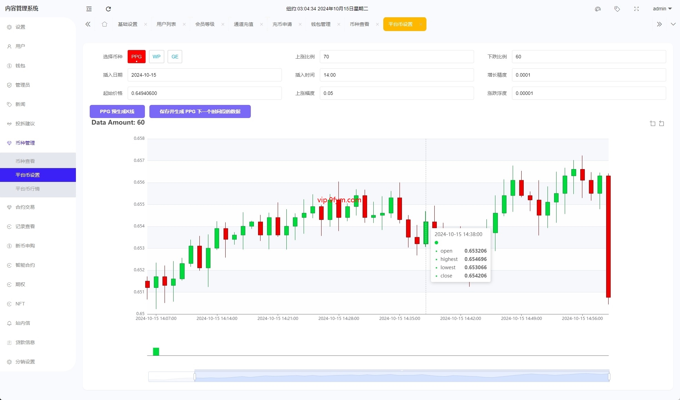Select the PPG coin option

pos(137,57)
